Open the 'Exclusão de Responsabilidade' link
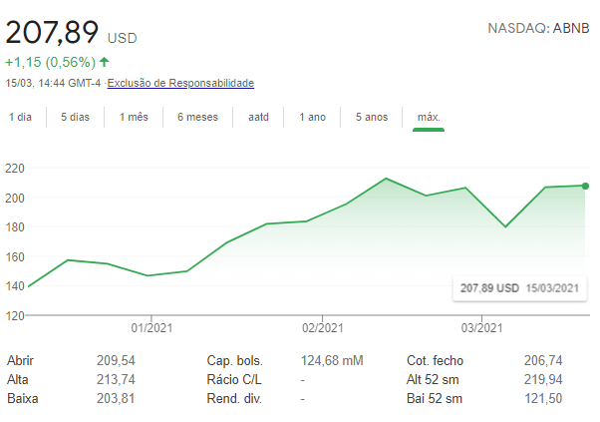 [180, 83]
